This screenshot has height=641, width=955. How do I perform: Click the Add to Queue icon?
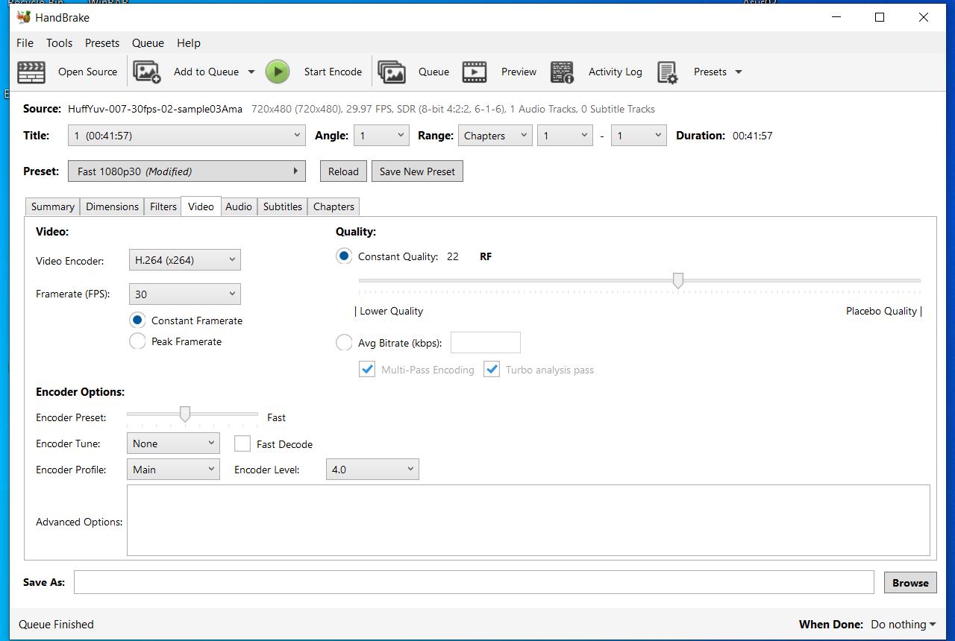click(x=147, y=72)
